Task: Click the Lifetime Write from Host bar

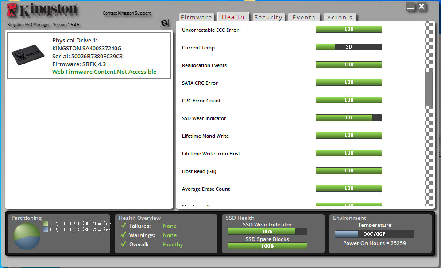Action: coord(349,153)
